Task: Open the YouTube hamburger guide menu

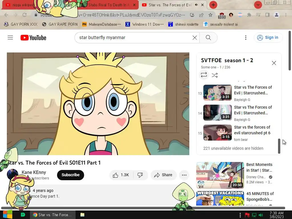Action: (10, 38)
